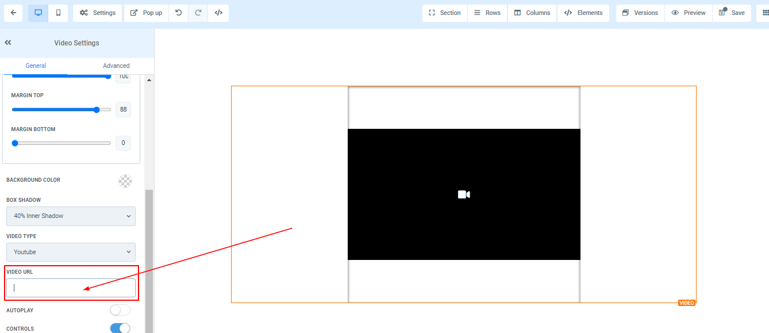Viewport: 769px width, 333px height.
Task: Collapse the Video Settings sidebar
Action: (x=8, y=43)
